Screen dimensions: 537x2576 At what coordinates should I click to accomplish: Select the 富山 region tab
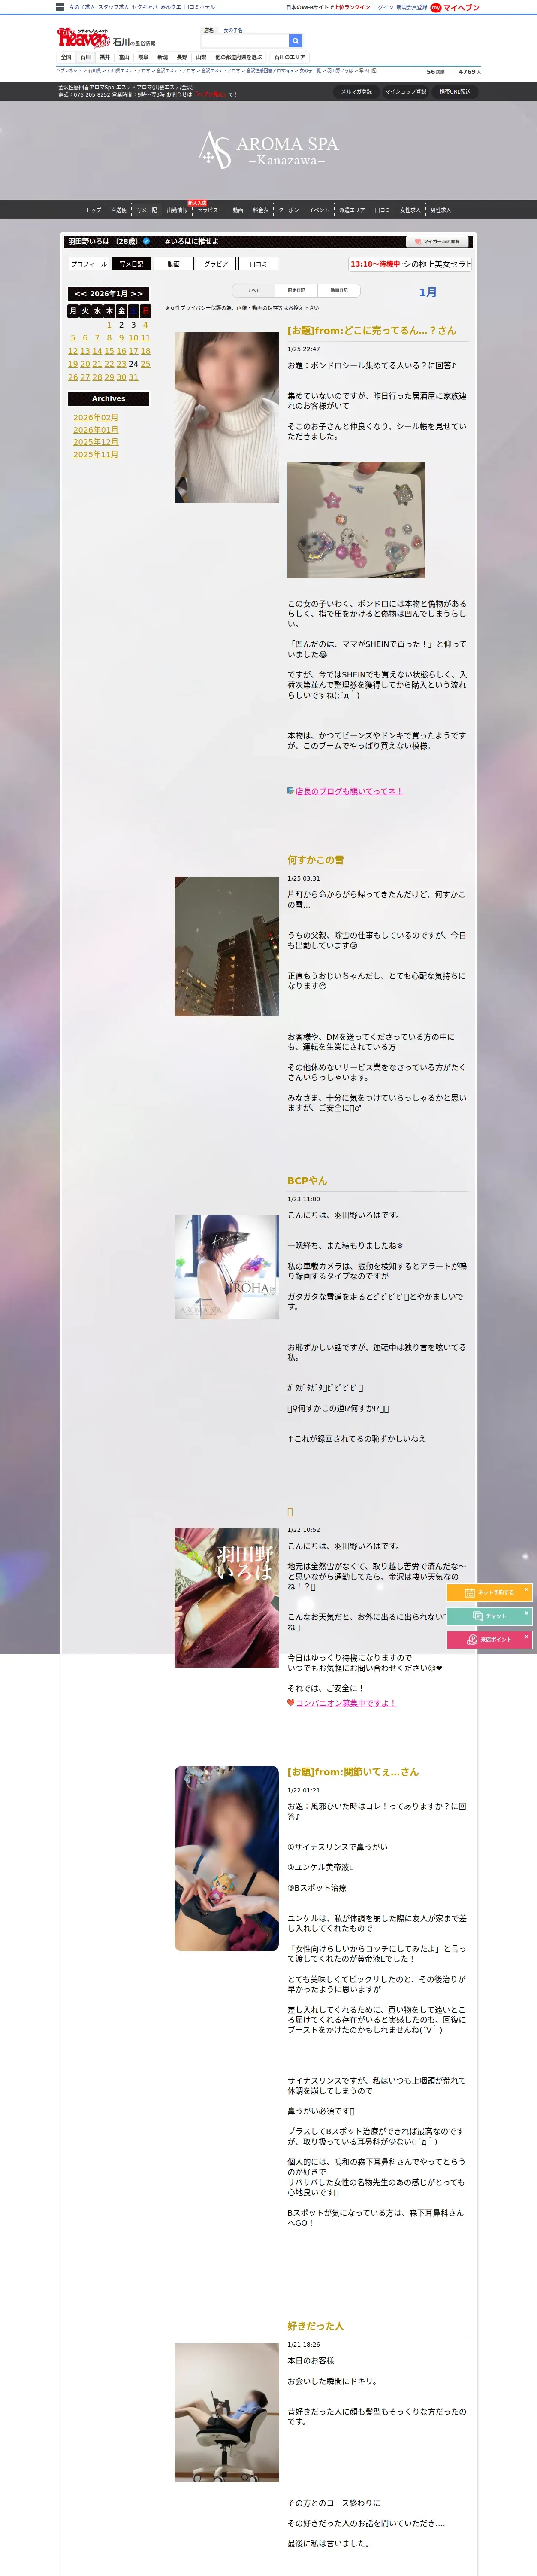(x=124, y=57)
